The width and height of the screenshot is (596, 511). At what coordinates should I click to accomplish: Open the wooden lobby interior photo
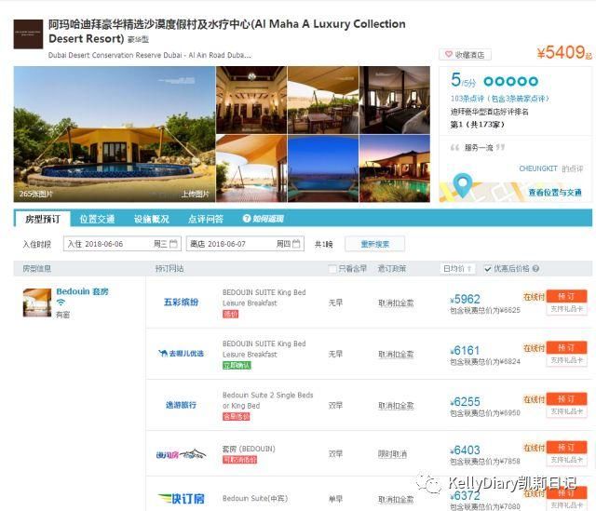coord(251,100)
